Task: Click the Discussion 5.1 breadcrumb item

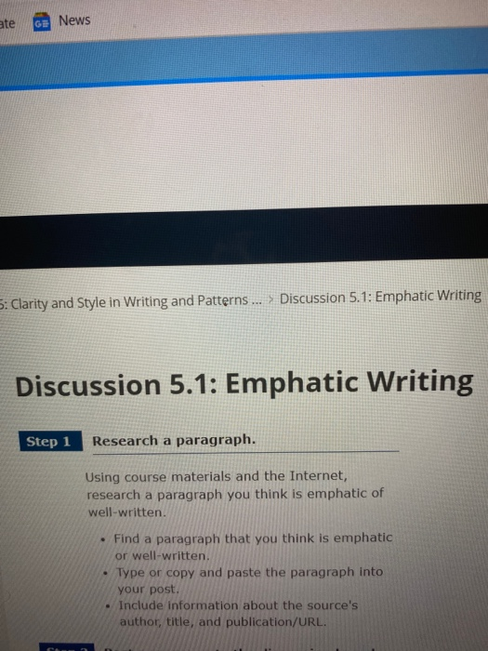Action: point(380,297)
